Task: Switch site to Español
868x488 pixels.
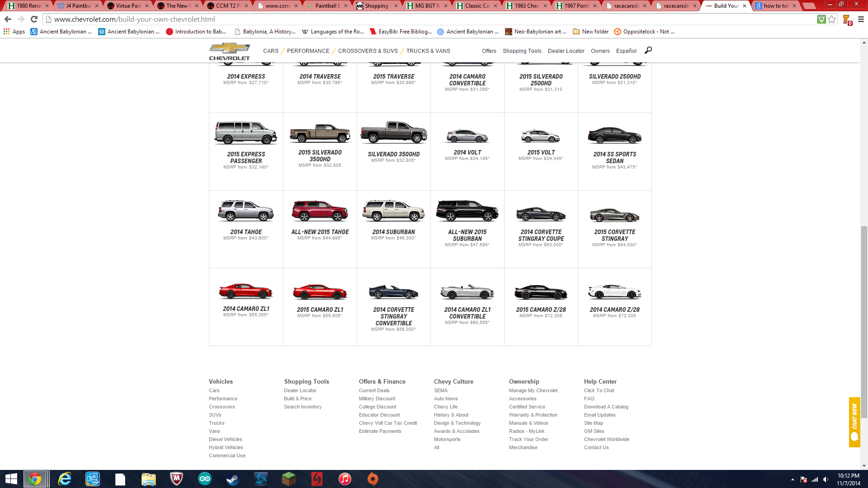Action: [x=626, y=51]
